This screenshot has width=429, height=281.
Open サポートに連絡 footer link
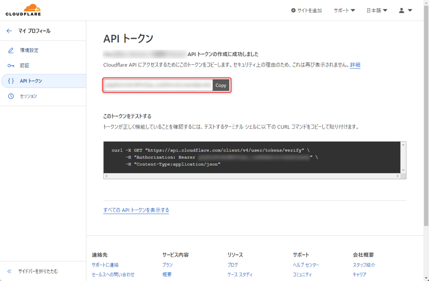click(x=105, y=265)
